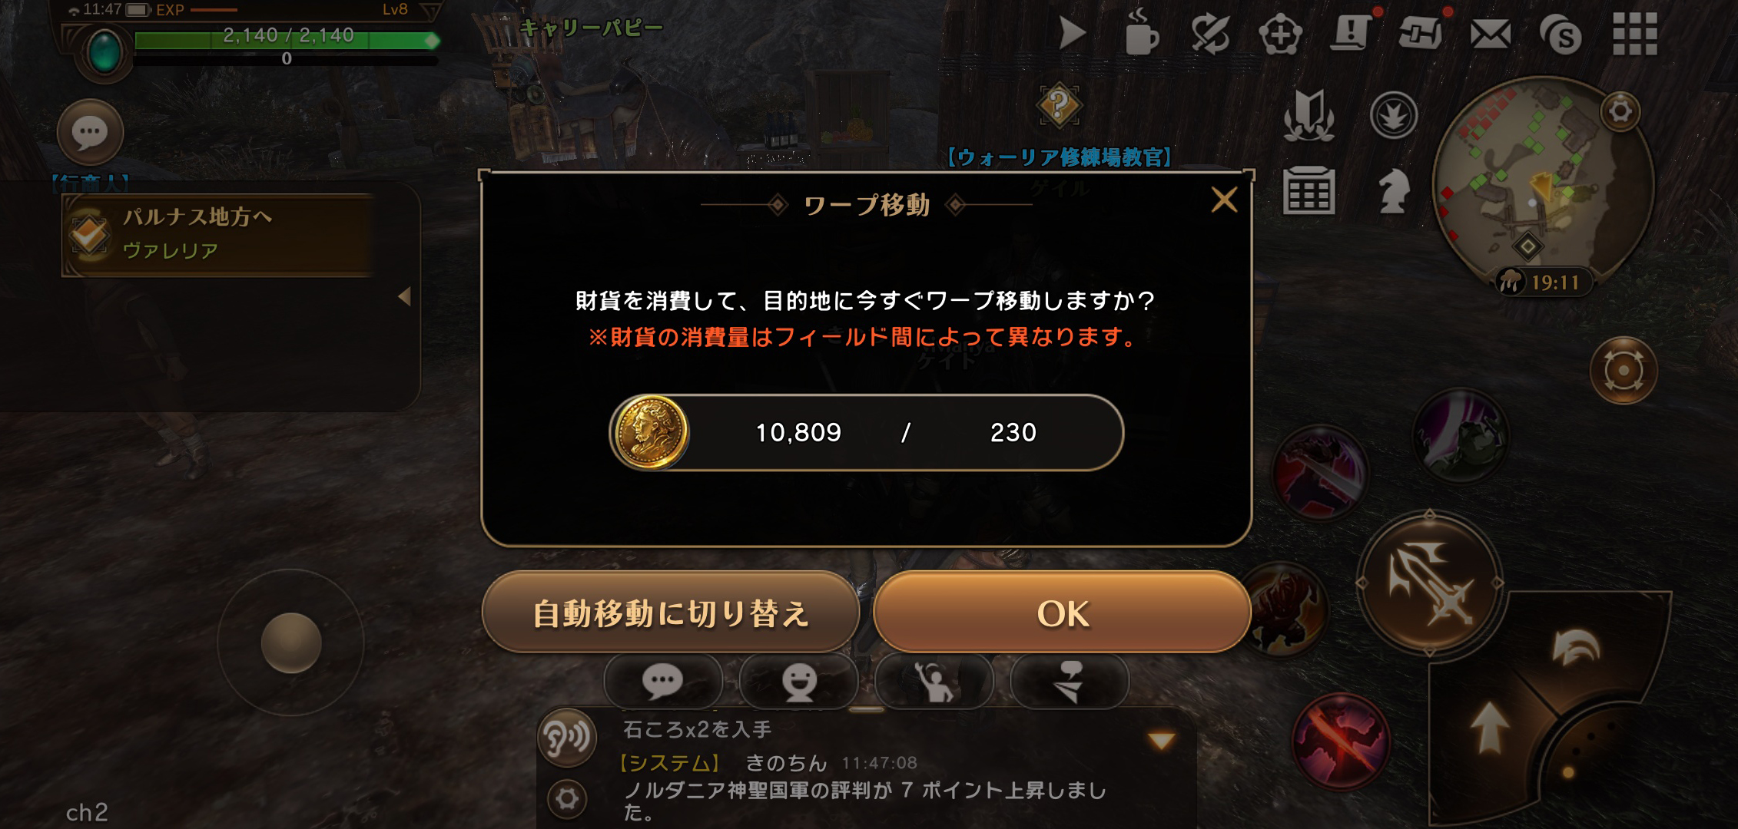Tap the chess knight mount icon
The width and height of the screenshot is (1738, 829).
pyautogui.click(x=1394, y=191)
